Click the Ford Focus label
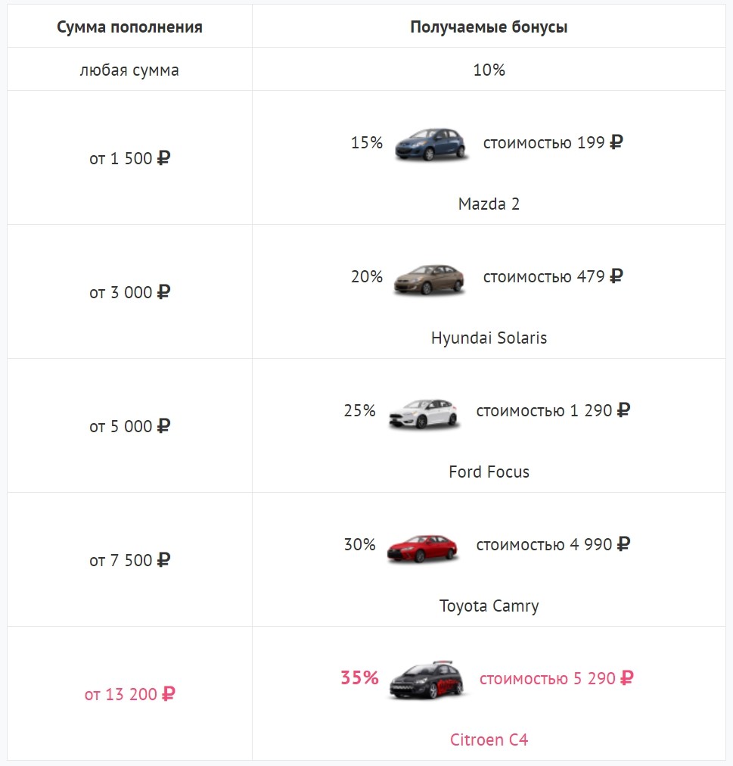 point(489,472)
